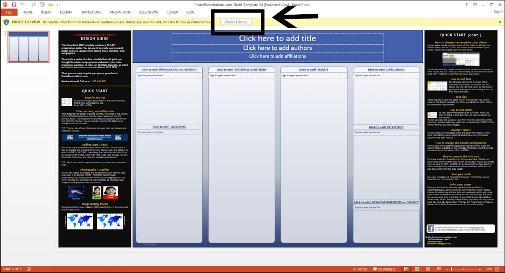Customize Quick Access Toolbar via its dropdown
This screenshot has width=505, height=273.
pos(58,5)
